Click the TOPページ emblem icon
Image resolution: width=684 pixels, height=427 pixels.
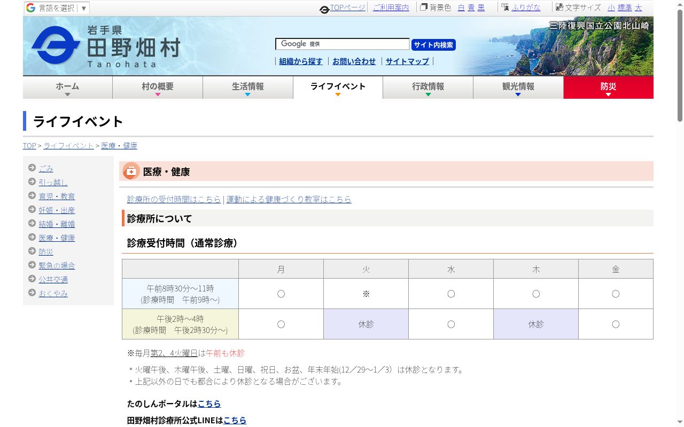click(324, 9)
